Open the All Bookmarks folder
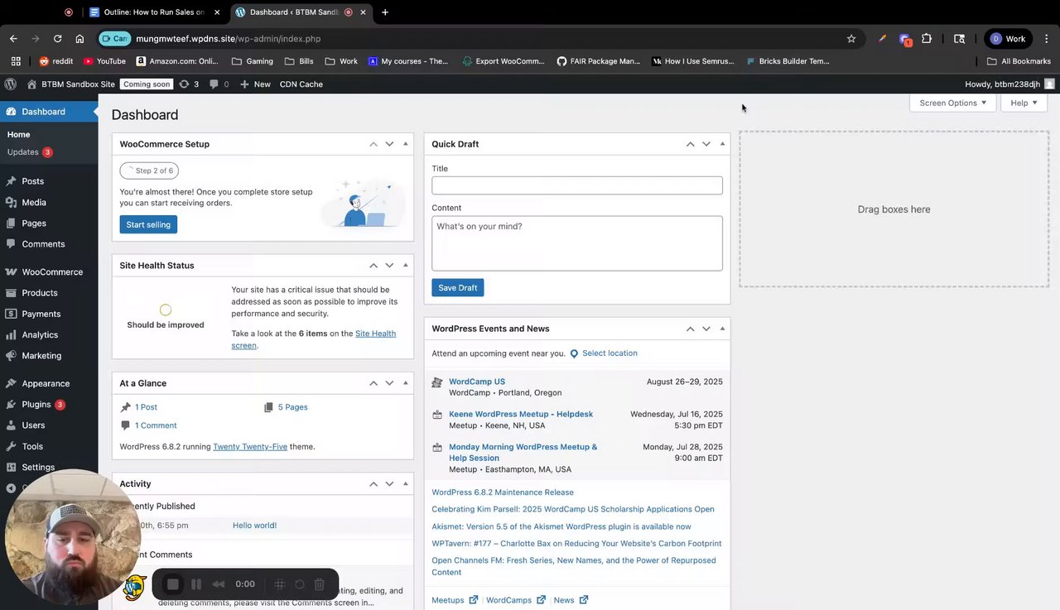The height and width of the screenshot is (610, 1060). pyautogui.click(x=1019, y=61)
